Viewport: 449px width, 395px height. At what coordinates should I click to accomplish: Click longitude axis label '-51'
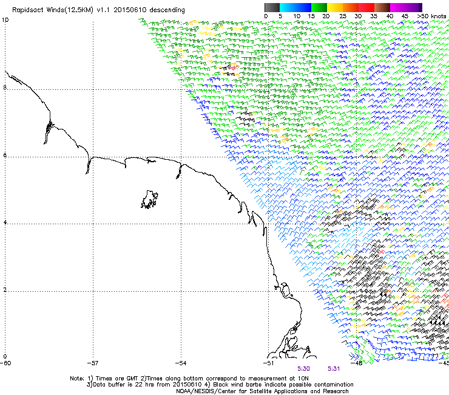(x=268, y=363)
